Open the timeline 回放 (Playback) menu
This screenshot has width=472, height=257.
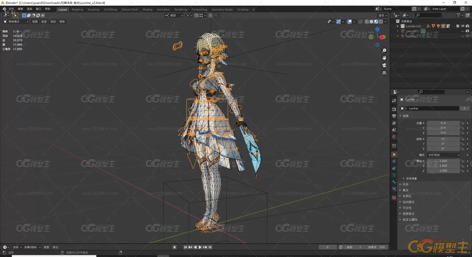pyautogui.click(x=17, y=247)
